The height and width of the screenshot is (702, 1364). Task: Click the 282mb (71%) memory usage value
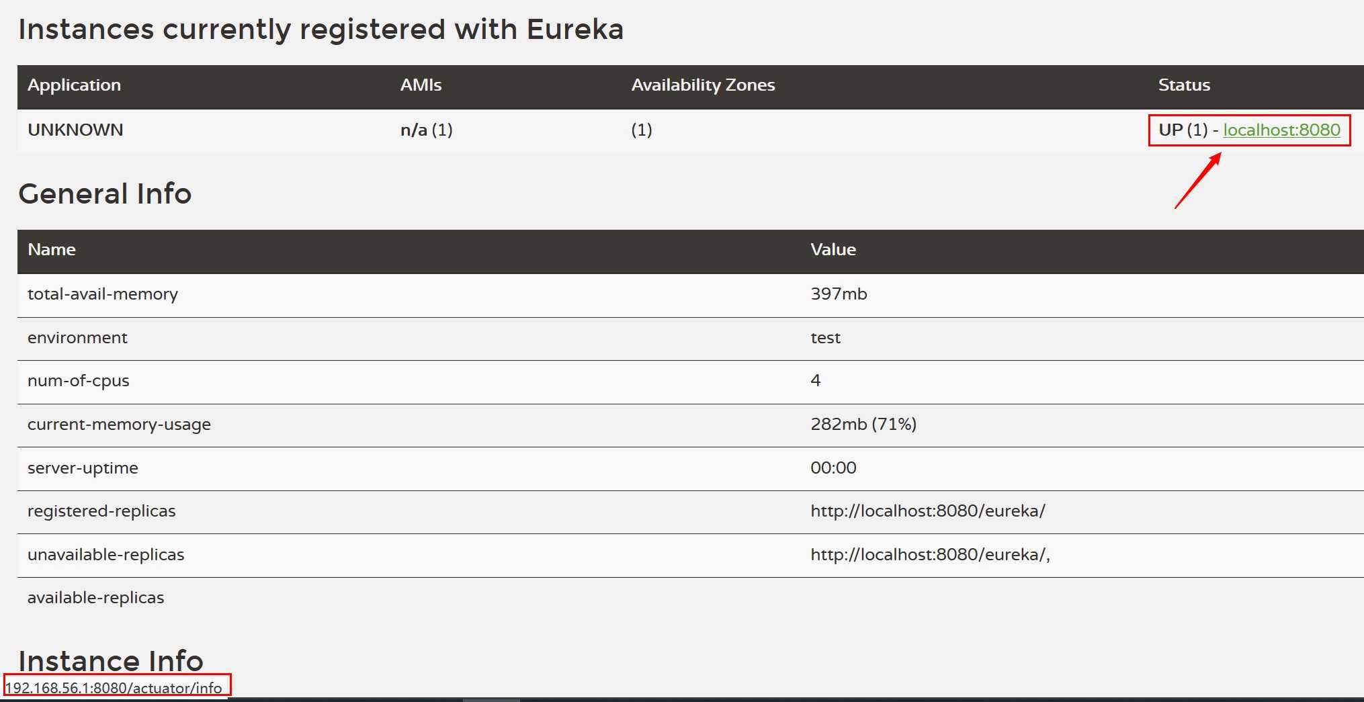coord(863,424)
